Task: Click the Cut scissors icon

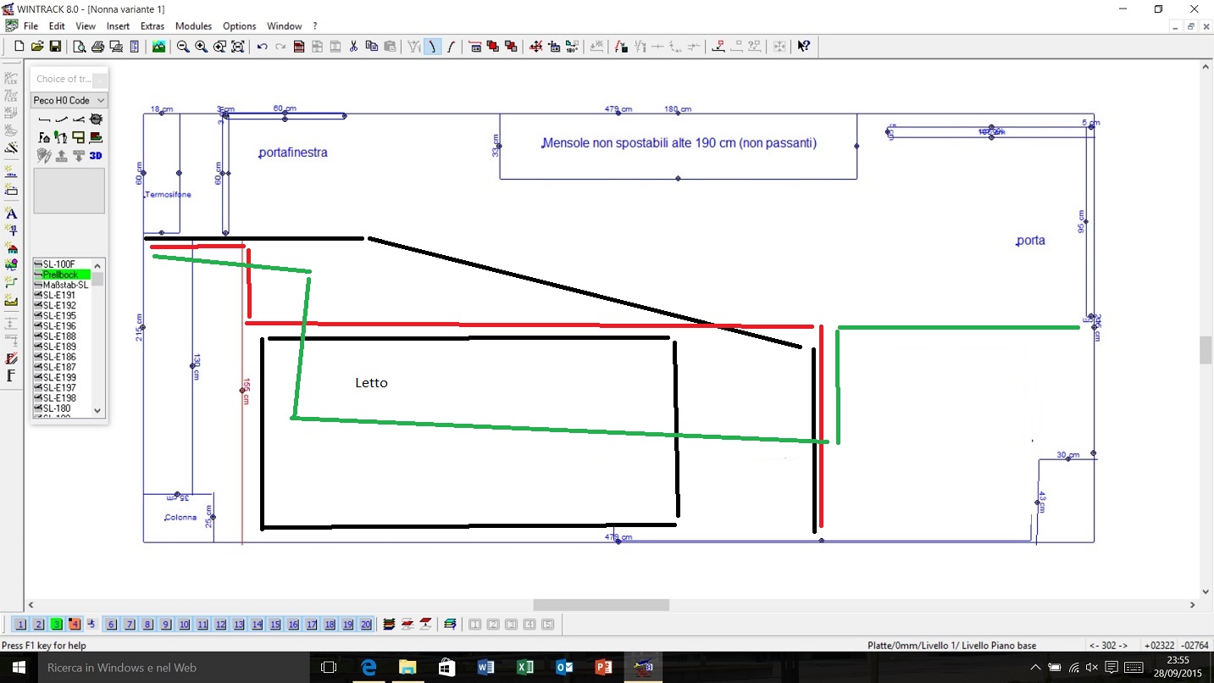Action: click(x=353, y=47)
